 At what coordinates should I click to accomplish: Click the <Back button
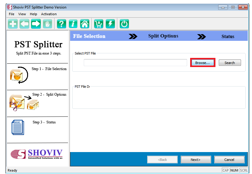pos(162,160)
